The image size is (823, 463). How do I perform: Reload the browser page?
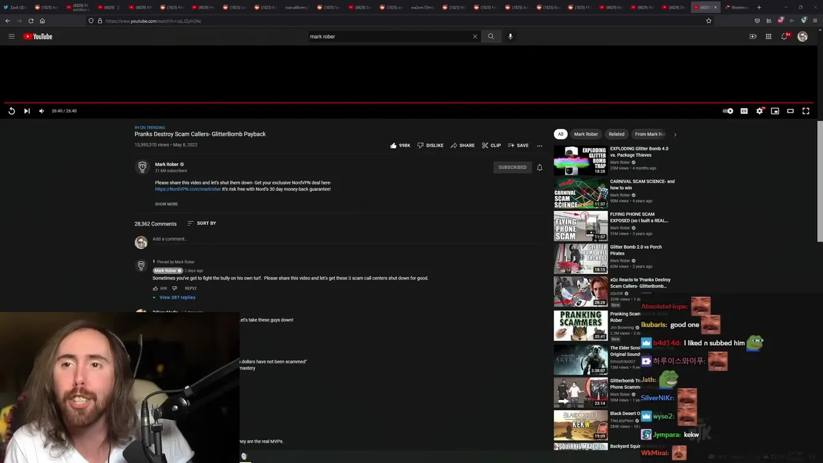tap(31, 21)
